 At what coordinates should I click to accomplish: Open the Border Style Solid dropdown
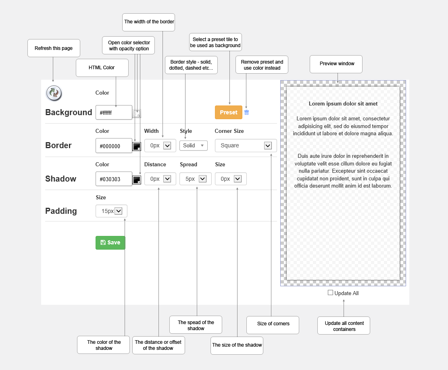coord(194,145)
